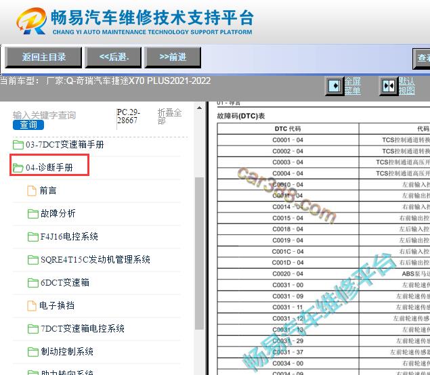Select the C0015 - 04 cell
The height and width of the screenshot is (375, 430).
pyautogui.click(x=288, y=218)
